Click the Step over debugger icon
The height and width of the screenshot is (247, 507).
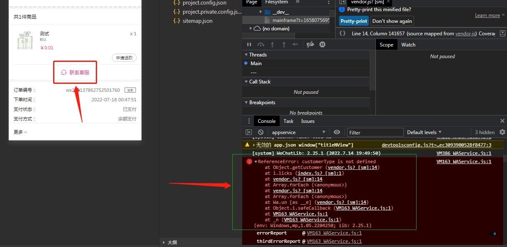(x=261, y=44)
